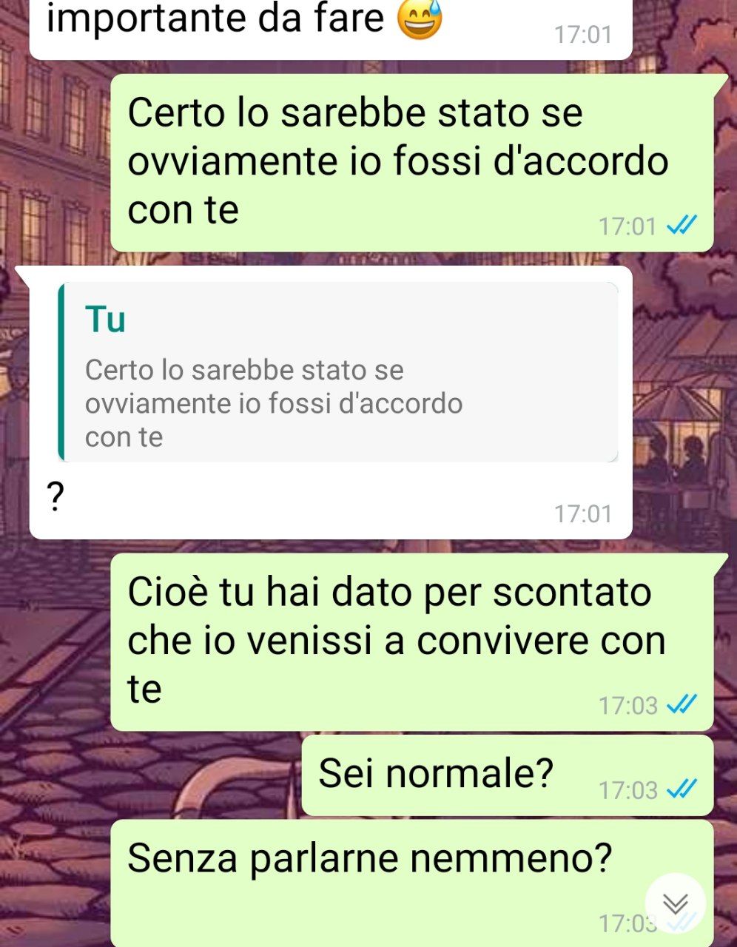
Task: Tap read receipt ticks on 'Sei normale?' message
Action: 682,789
